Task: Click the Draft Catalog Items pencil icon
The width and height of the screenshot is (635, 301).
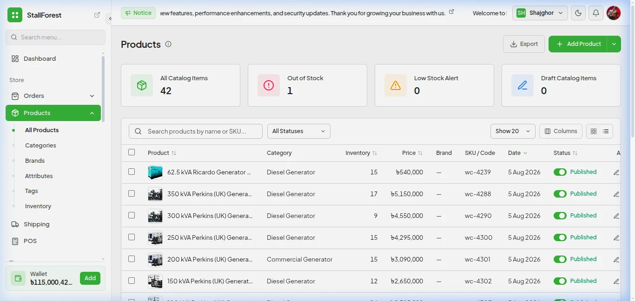Action: click(x=523, y=85)
